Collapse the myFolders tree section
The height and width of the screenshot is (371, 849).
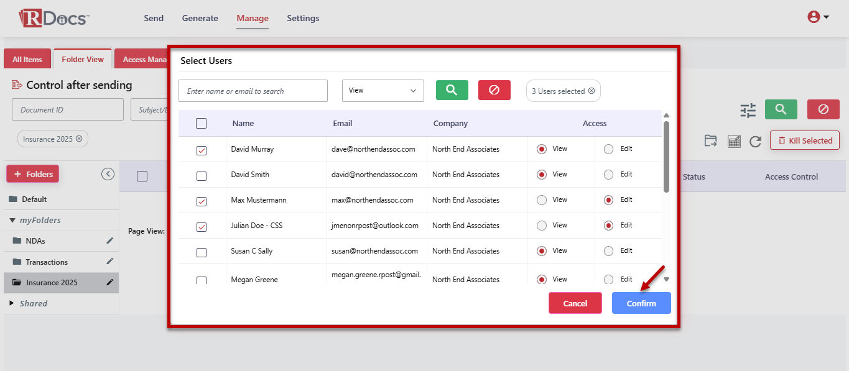[x=12, y=220]
